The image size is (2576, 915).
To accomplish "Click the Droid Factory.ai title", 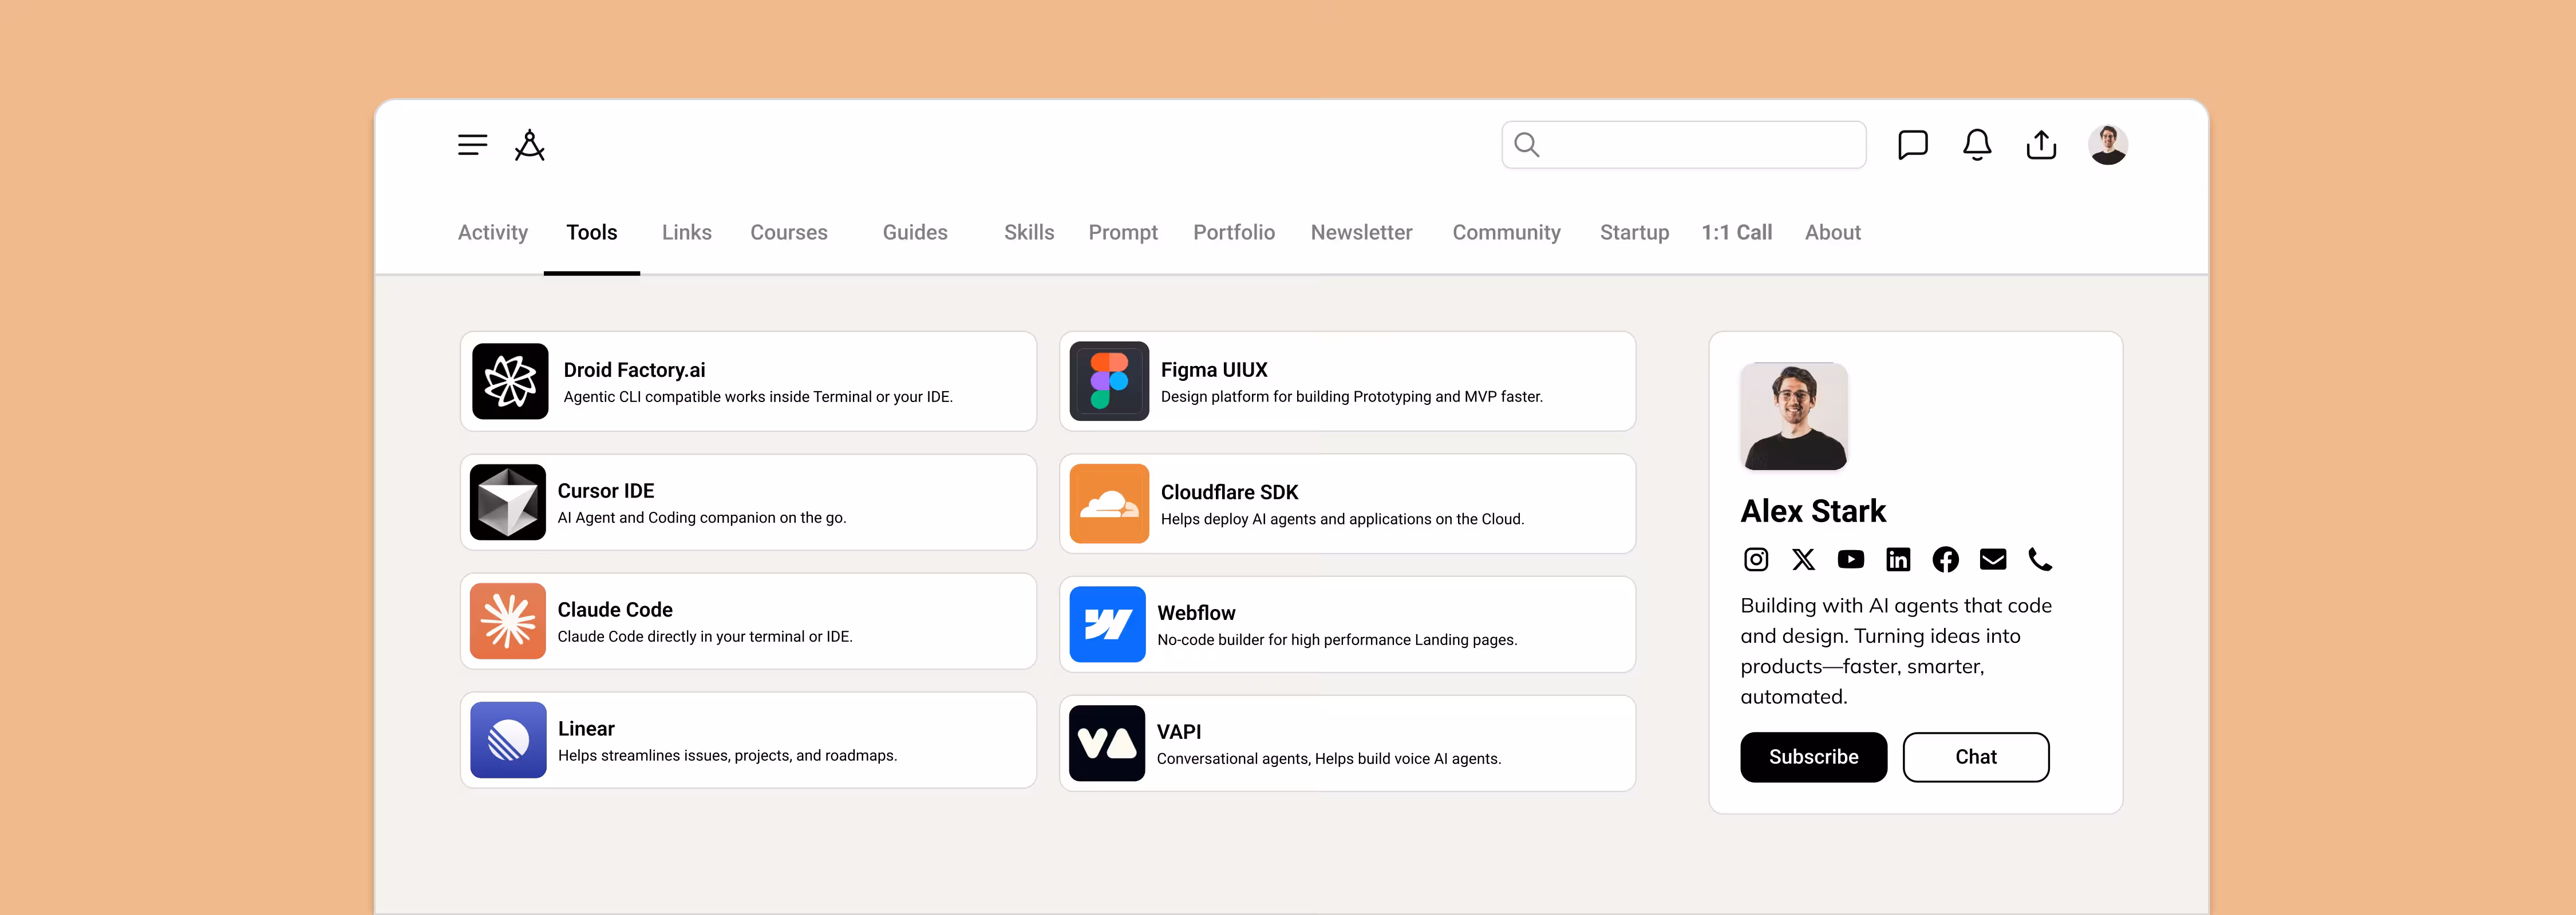I will (634, 369).
